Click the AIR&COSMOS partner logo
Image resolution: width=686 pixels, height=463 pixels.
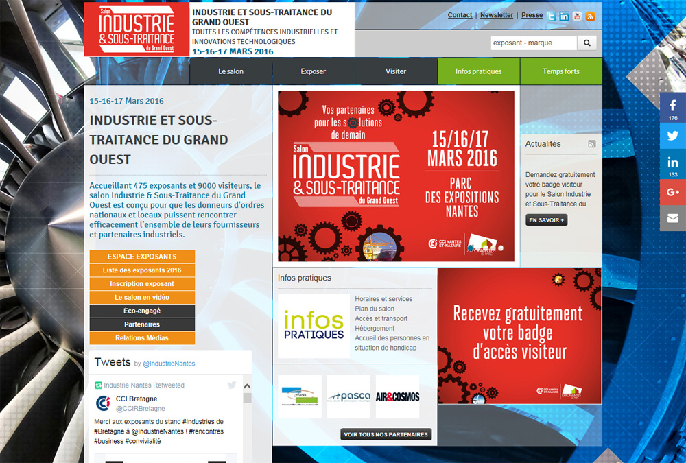pyautogui.click(x=398, y=396)
